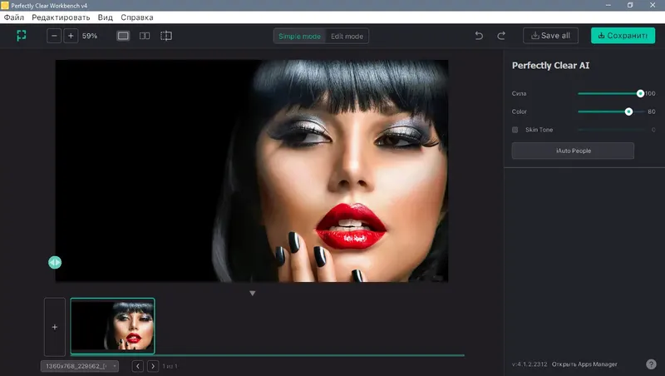Zoom in with the plus button

(x=71, y=36)
